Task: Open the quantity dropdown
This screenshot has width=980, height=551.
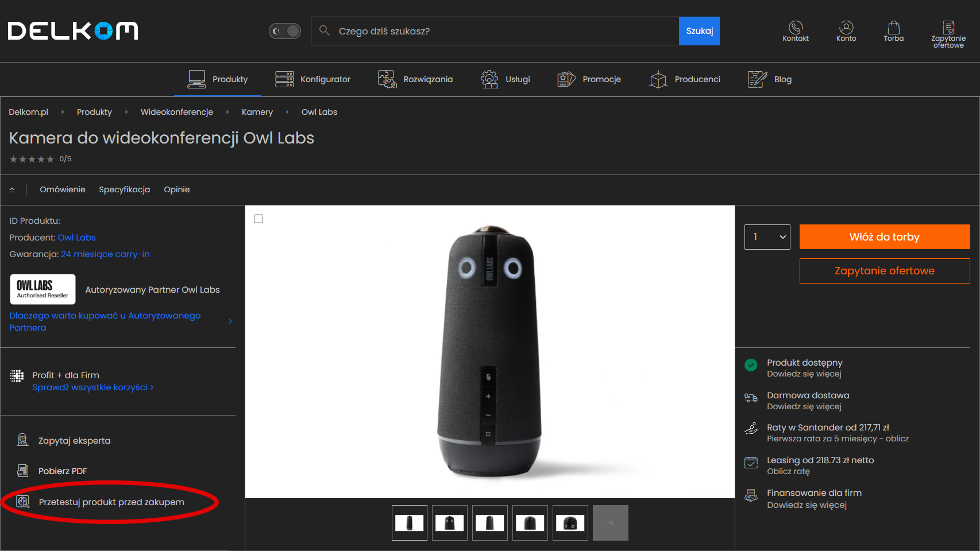Action: 767,237
